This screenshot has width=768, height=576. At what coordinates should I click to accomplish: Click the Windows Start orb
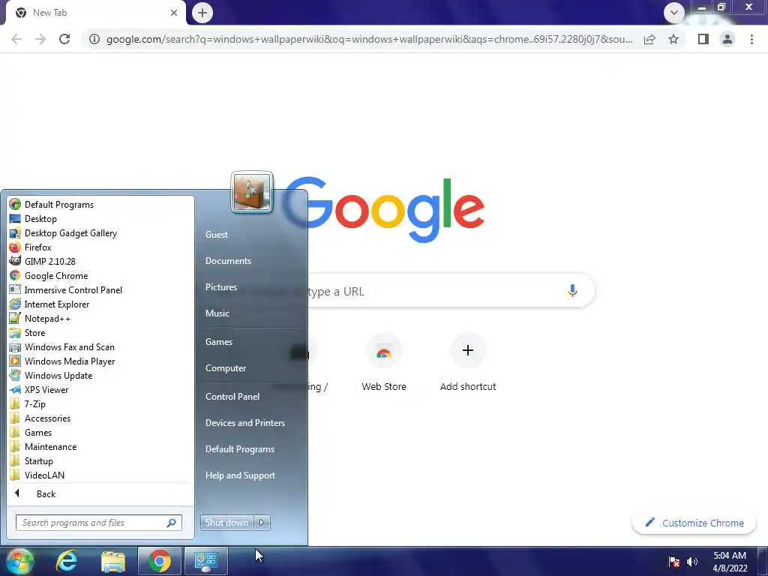(19, 561)
